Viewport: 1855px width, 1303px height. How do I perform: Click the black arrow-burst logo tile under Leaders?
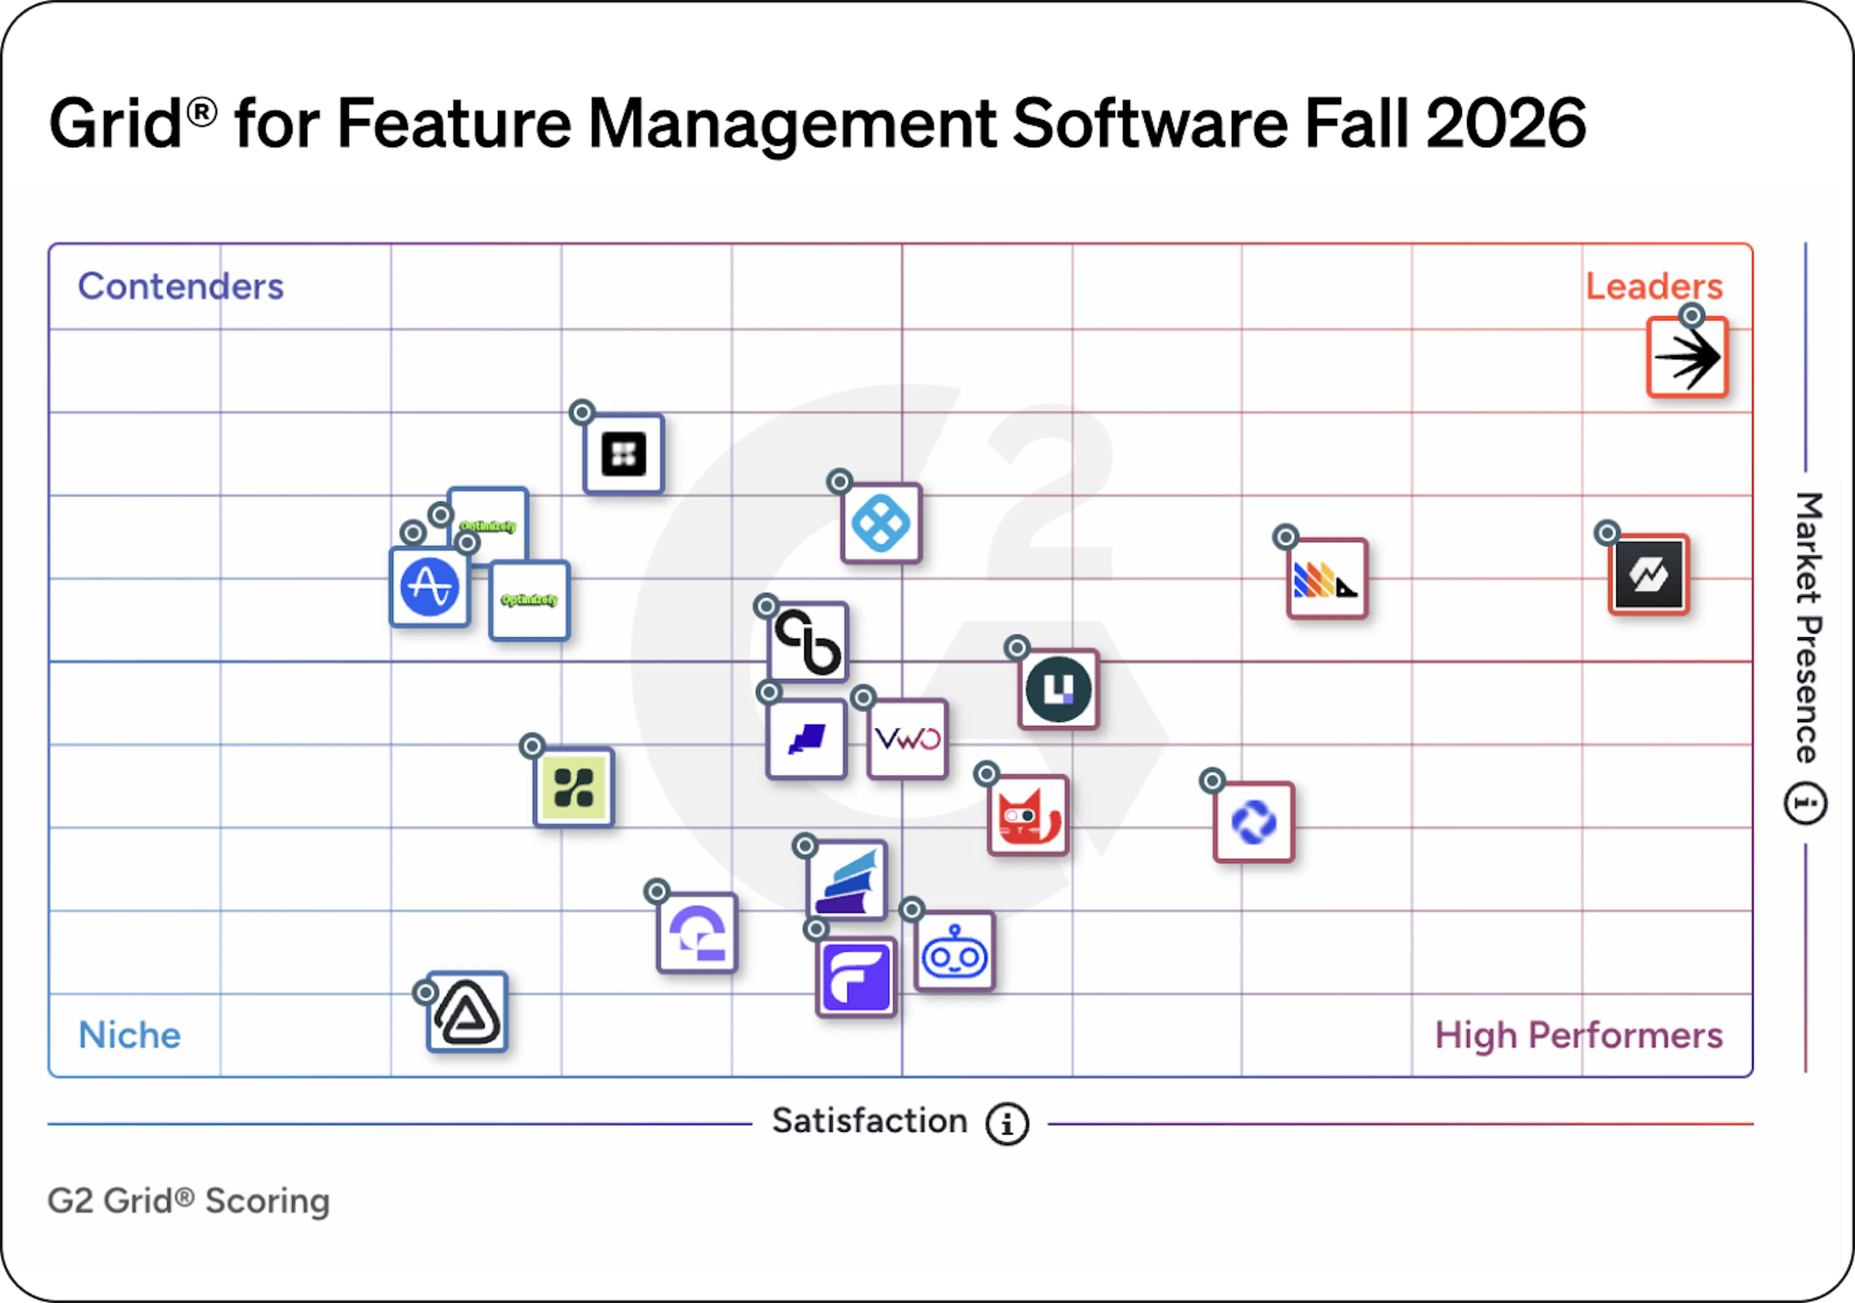tap(1688, 357)
